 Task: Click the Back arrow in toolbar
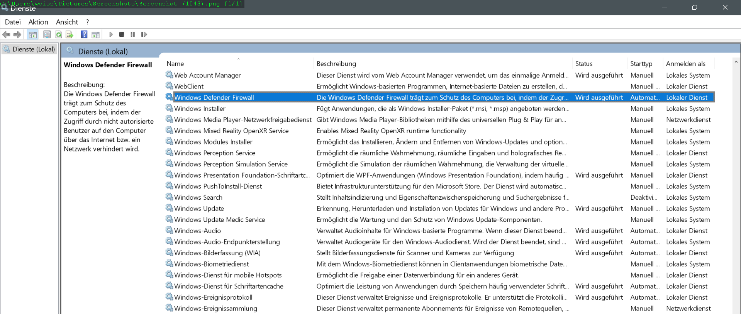[x=6, y=35]
